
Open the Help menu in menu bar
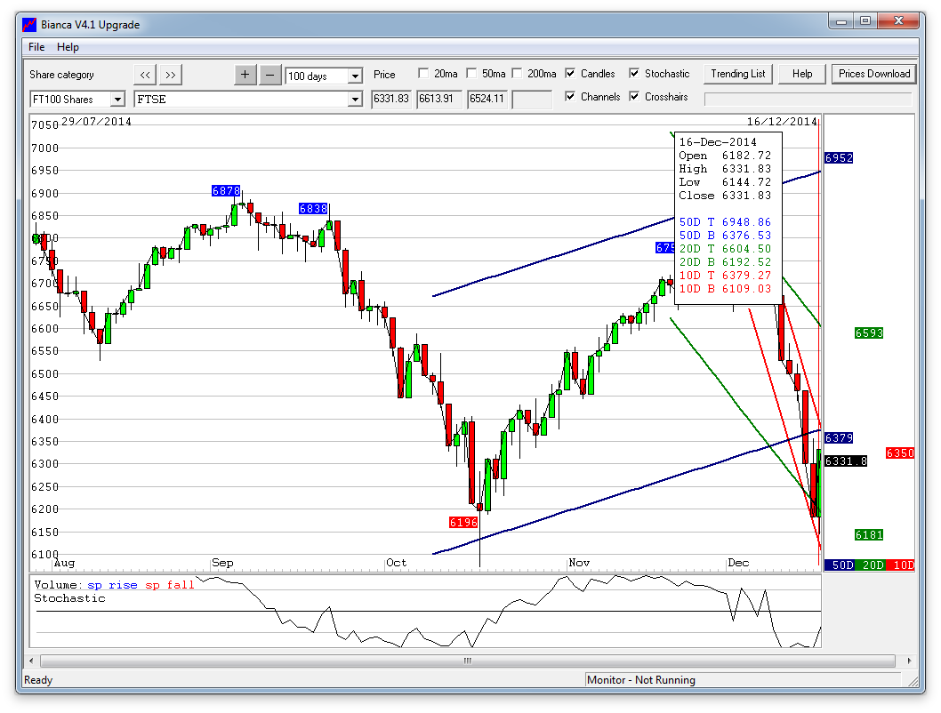(68, 47)
